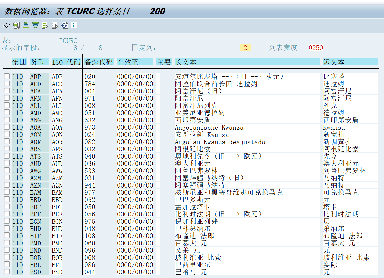Click the ISO 代码 column header
Image resolution: width=384 pixels, height=278 pixels.
pyautogui.click(x=66, y=62)
